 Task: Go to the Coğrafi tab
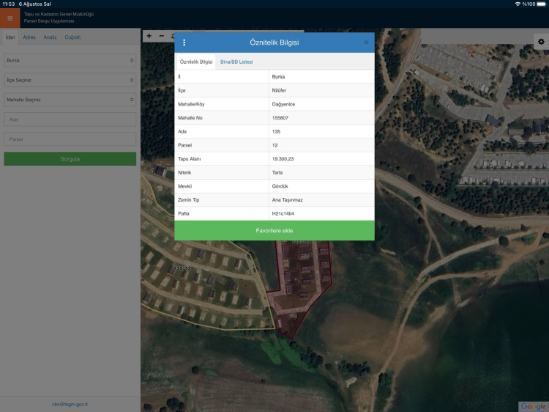[72, 37]
